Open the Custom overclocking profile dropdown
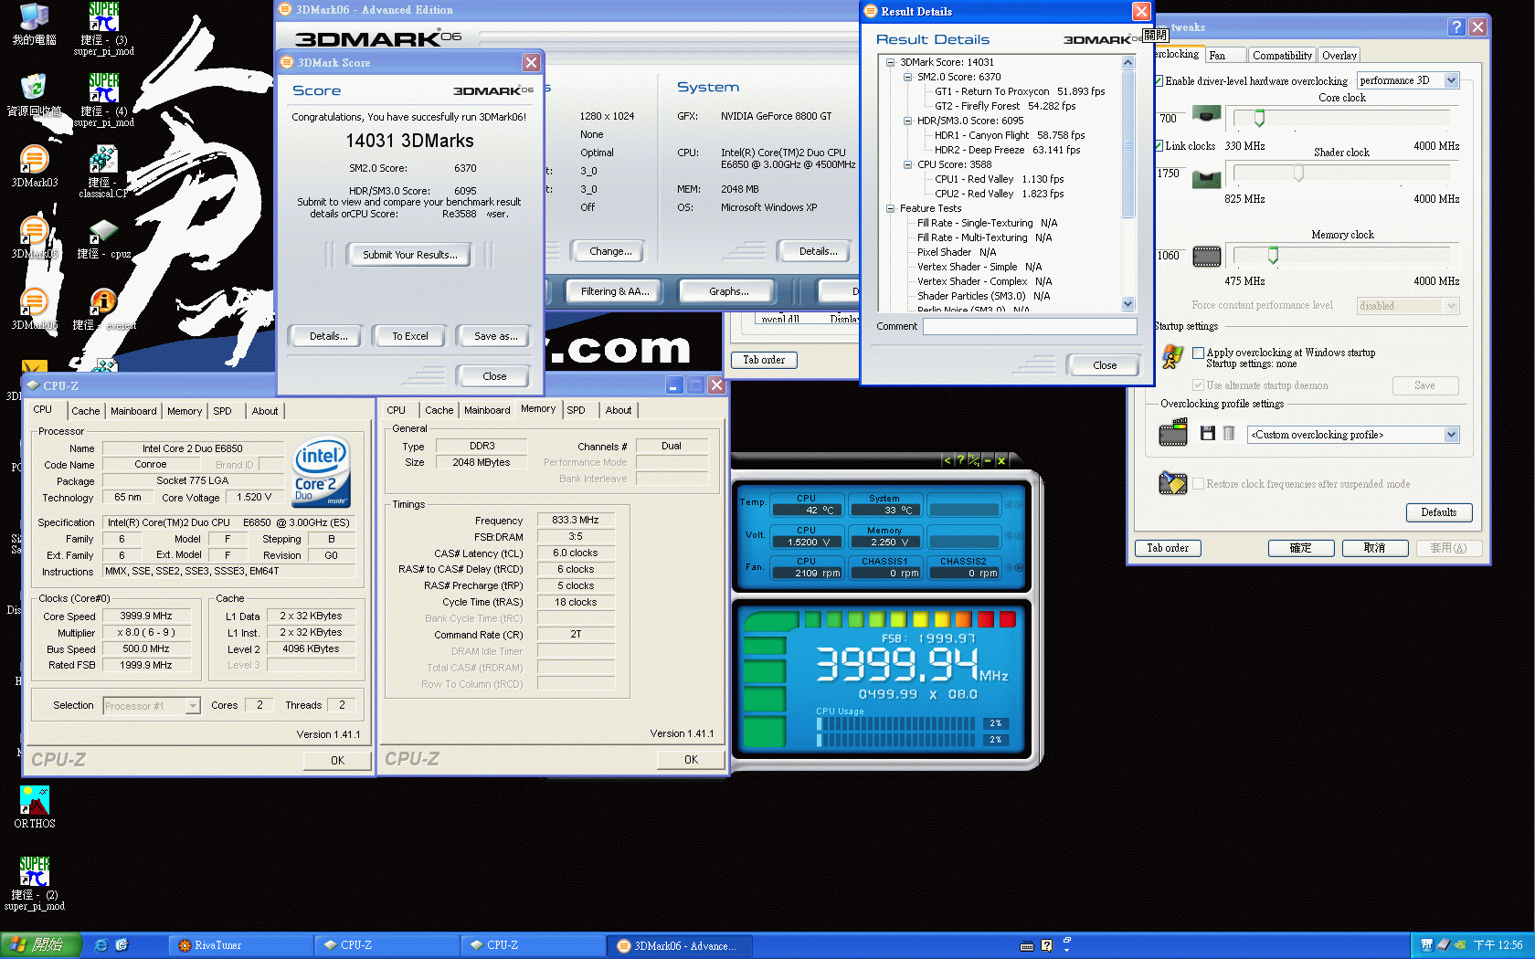 pyautogui.click(x=1452, y=435)
